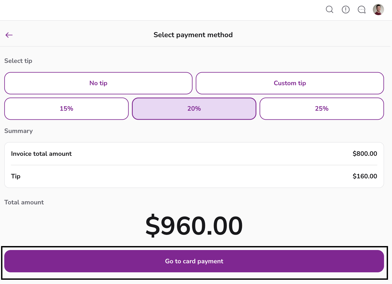Open the search magnifier icon
This screenshot has width=392, height=284.
coord(330,10)
